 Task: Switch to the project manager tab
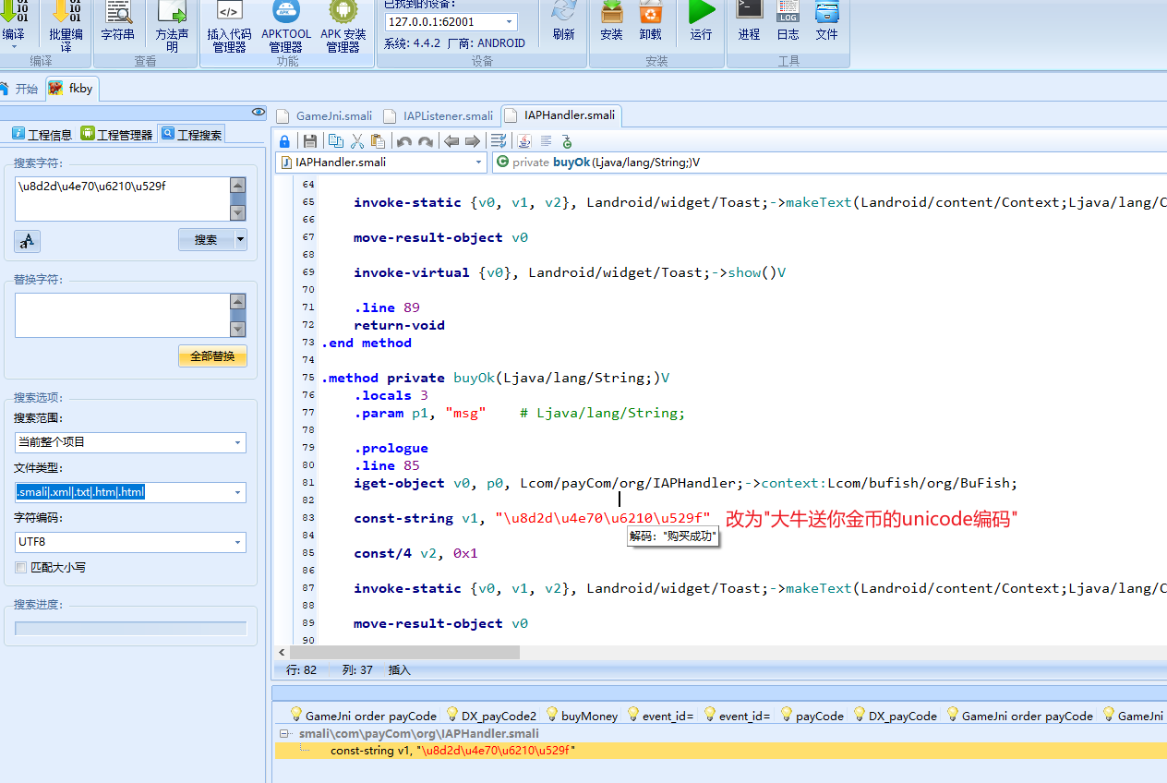[x=117, y=135]
